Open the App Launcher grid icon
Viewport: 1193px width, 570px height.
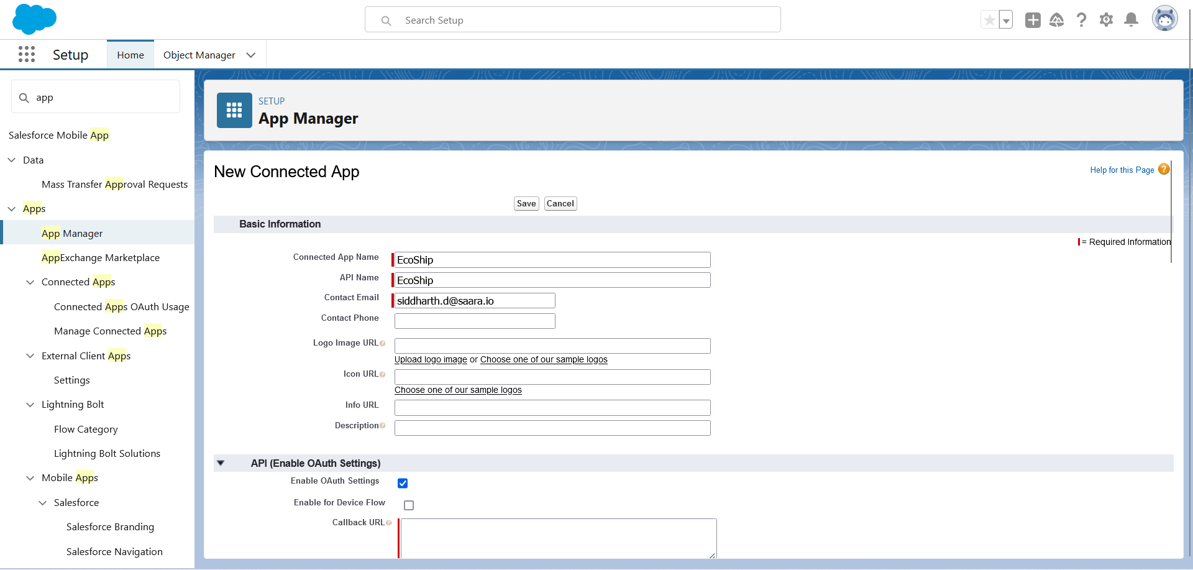pyautogui.click(x=27, y=55)
